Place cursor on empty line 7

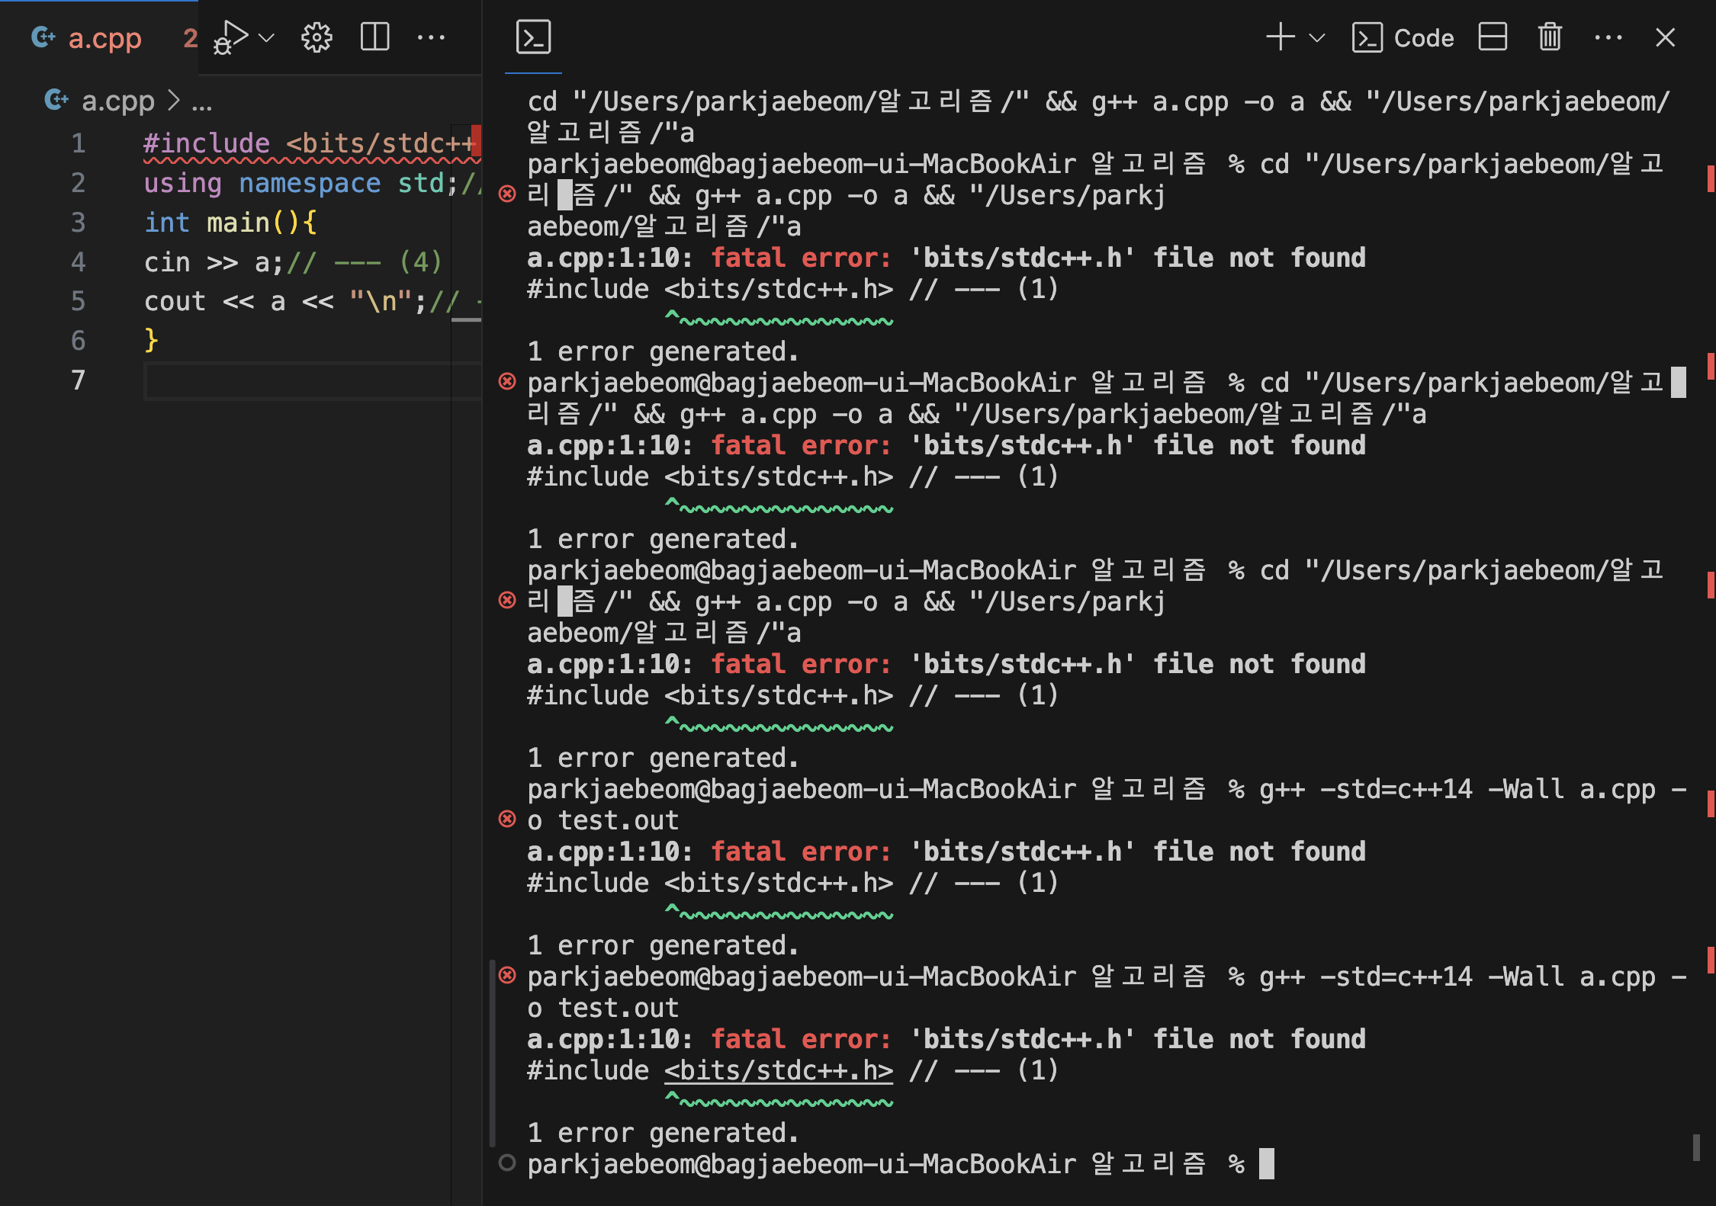click(313, 380)
